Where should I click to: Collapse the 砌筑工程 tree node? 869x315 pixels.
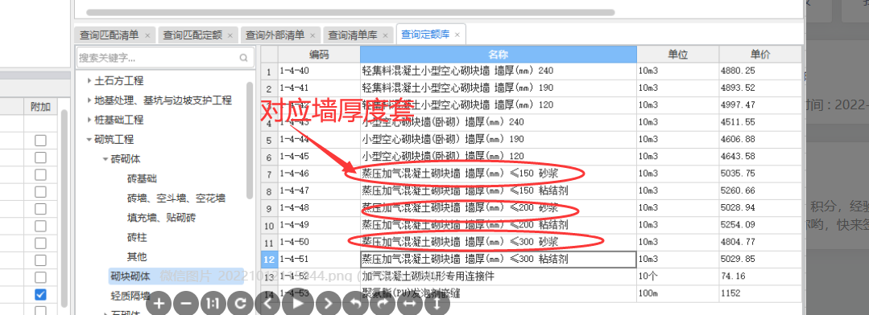(89, 140)
